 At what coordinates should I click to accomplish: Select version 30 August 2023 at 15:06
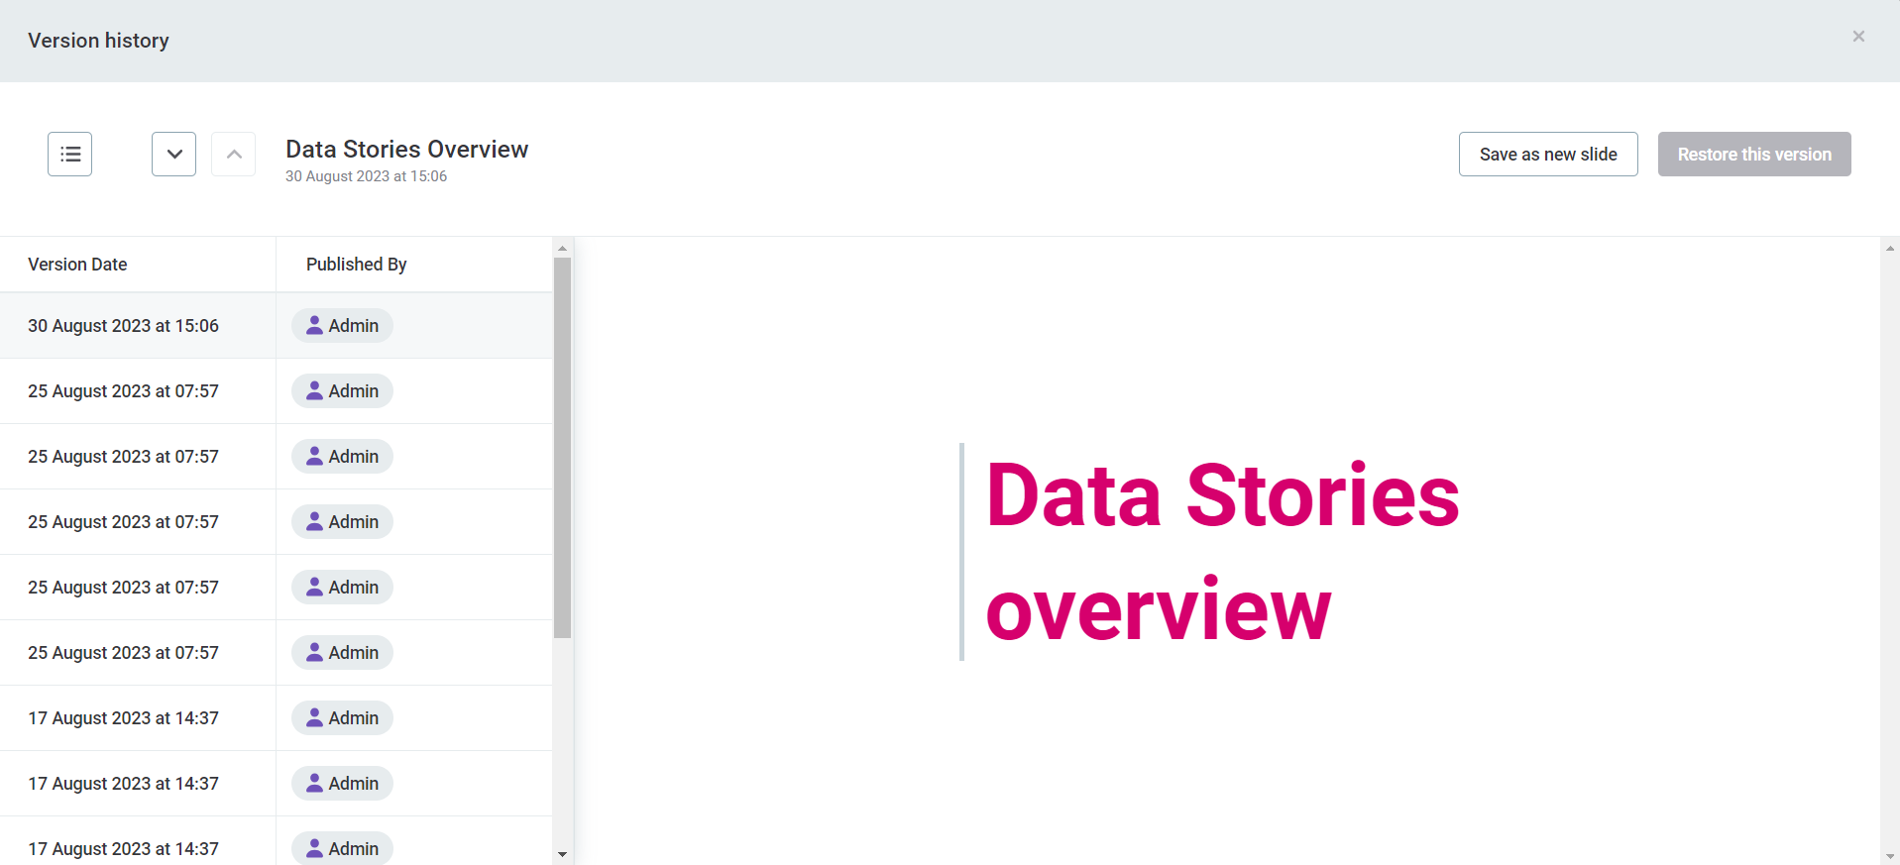pyautogui.click(x=123, y=326)
